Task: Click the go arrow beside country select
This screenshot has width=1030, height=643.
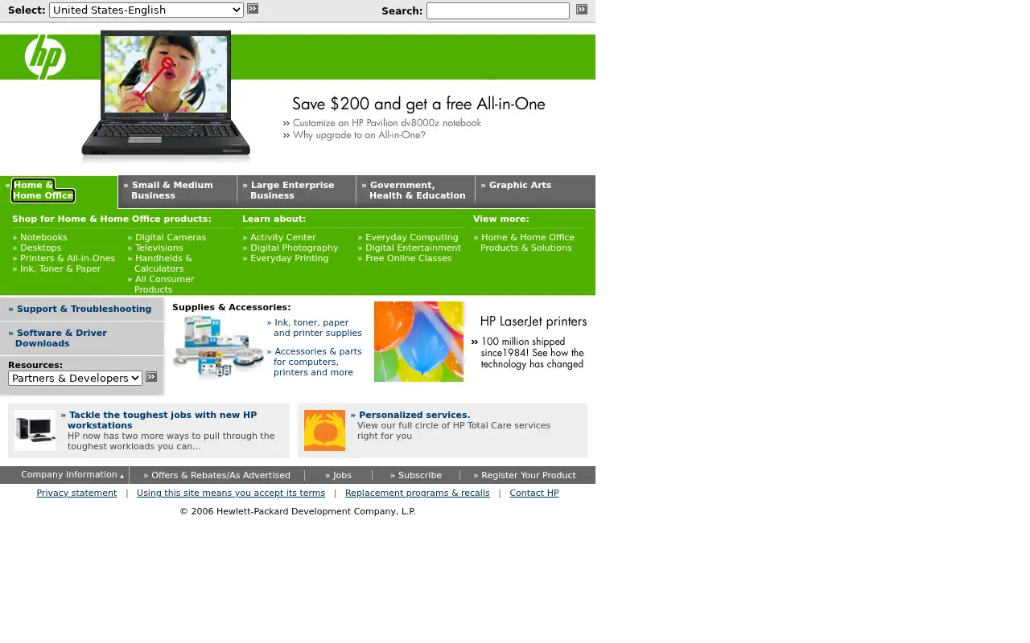Action: 253,9
